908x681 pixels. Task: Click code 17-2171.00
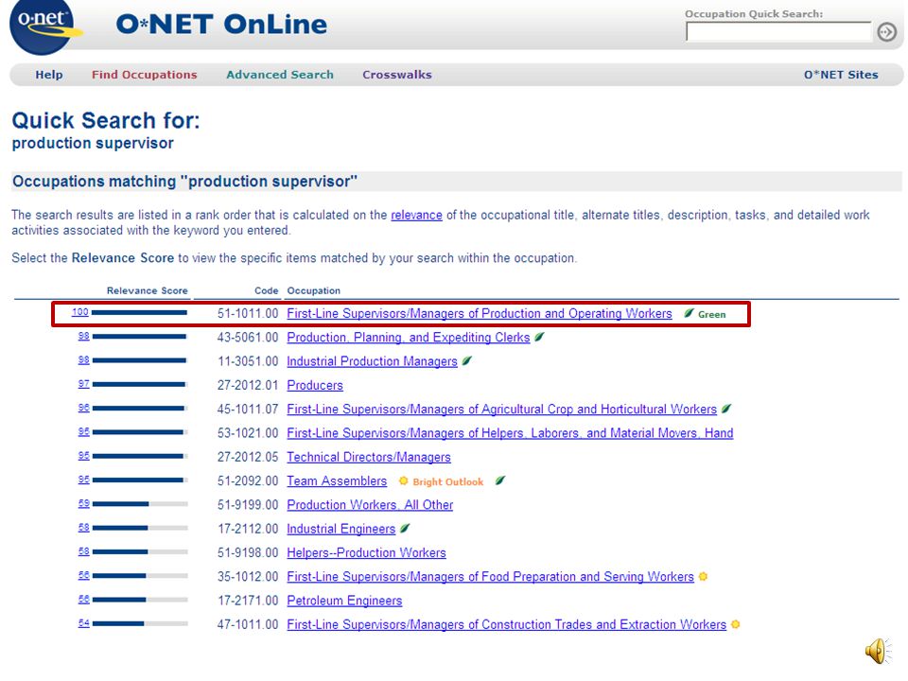(248, 601)
